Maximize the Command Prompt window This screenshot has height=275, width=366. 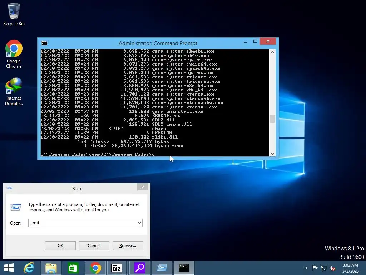pyautogui.click(x=255, y=42)
